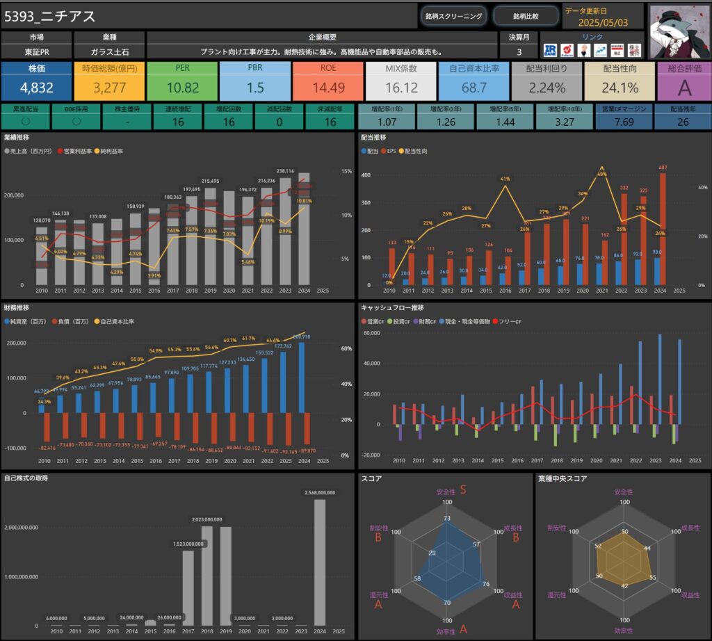Click the 5393_ニチアス title text
The image size is (712, 641).
pyautogui.click(x=50, y=17)
